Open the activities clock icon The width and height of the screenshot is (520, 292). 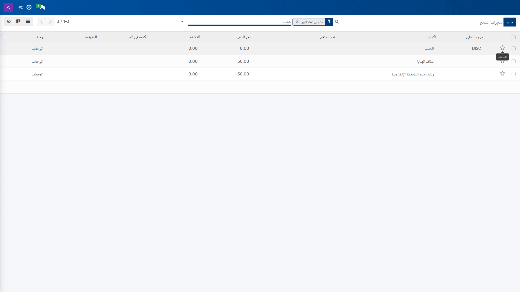point(29,7)
